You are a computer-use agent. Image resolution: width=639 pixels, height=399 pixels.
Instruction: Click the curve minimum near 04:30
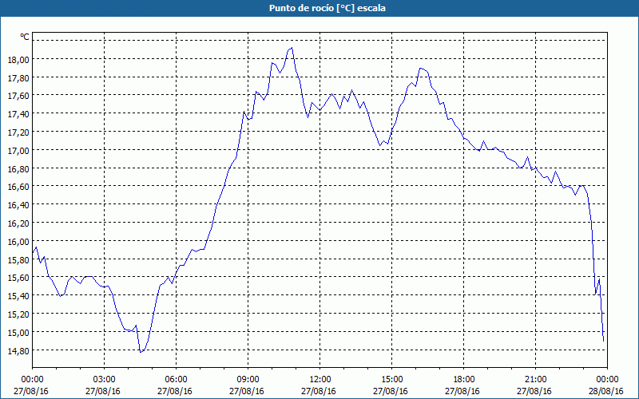[x=141, y=352]
